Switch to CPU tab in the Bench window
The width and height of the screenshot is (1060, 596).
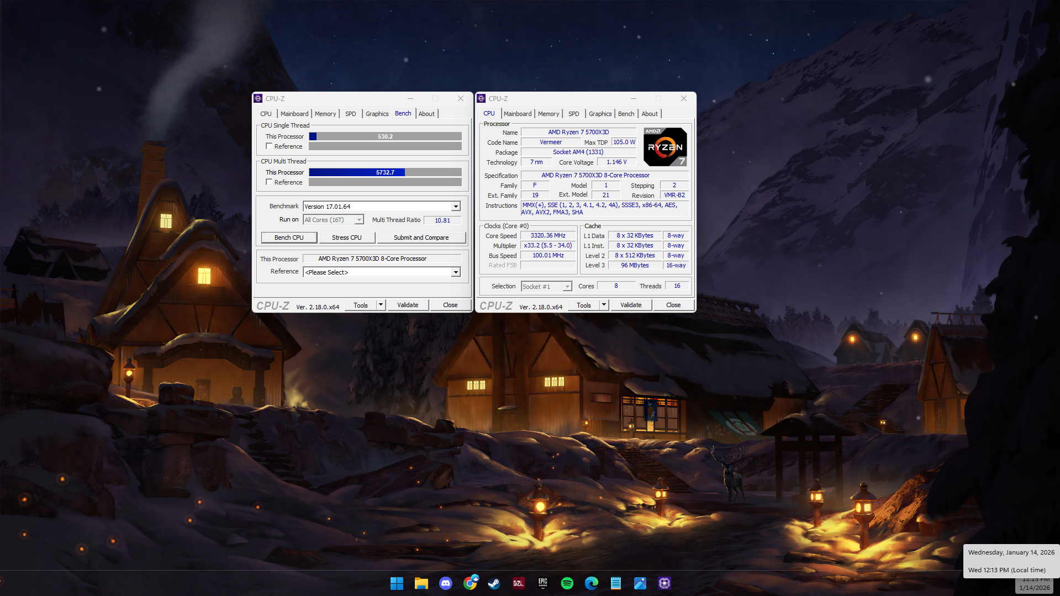[266, 114]
